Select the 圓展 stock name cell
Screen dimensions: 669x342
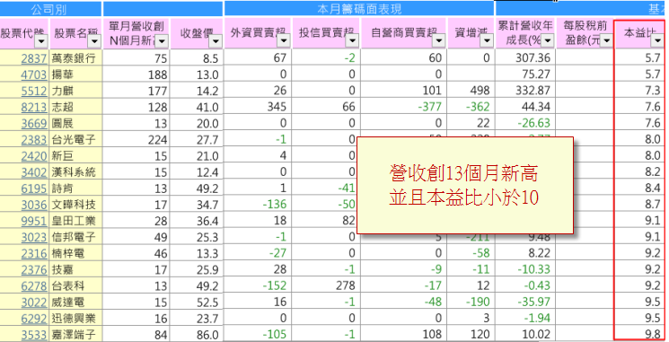click(x=75, y=123)
